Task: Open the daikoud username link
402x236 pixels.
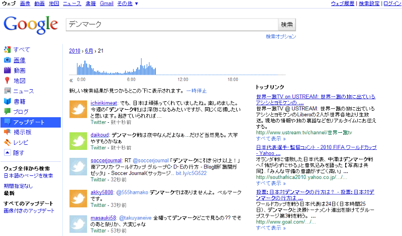Action: (x=99, y=135)
